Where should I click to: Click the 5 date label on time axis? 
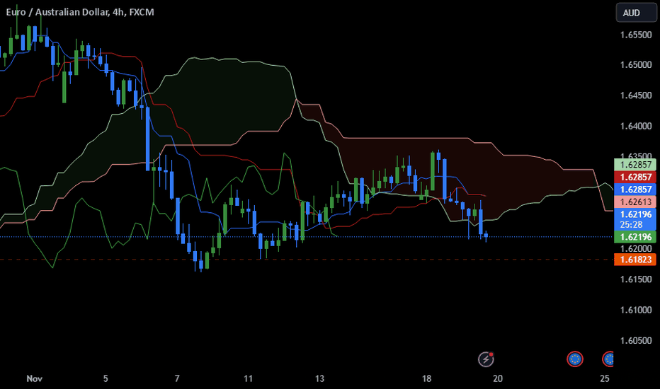click(x=106, y=378)
